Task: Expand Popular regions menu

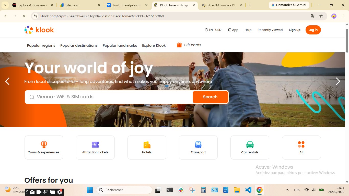Action: pyautogui.click(x=41, y=45)
